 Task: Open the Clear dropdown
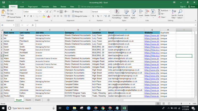[162, 17]
